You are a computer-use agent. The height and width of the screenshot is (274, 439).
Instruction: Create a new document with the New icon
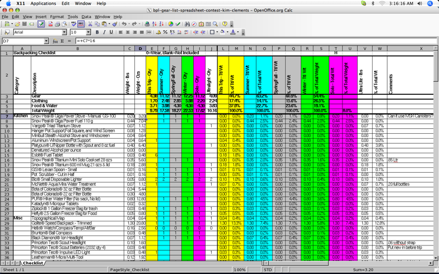click(7, 24)
